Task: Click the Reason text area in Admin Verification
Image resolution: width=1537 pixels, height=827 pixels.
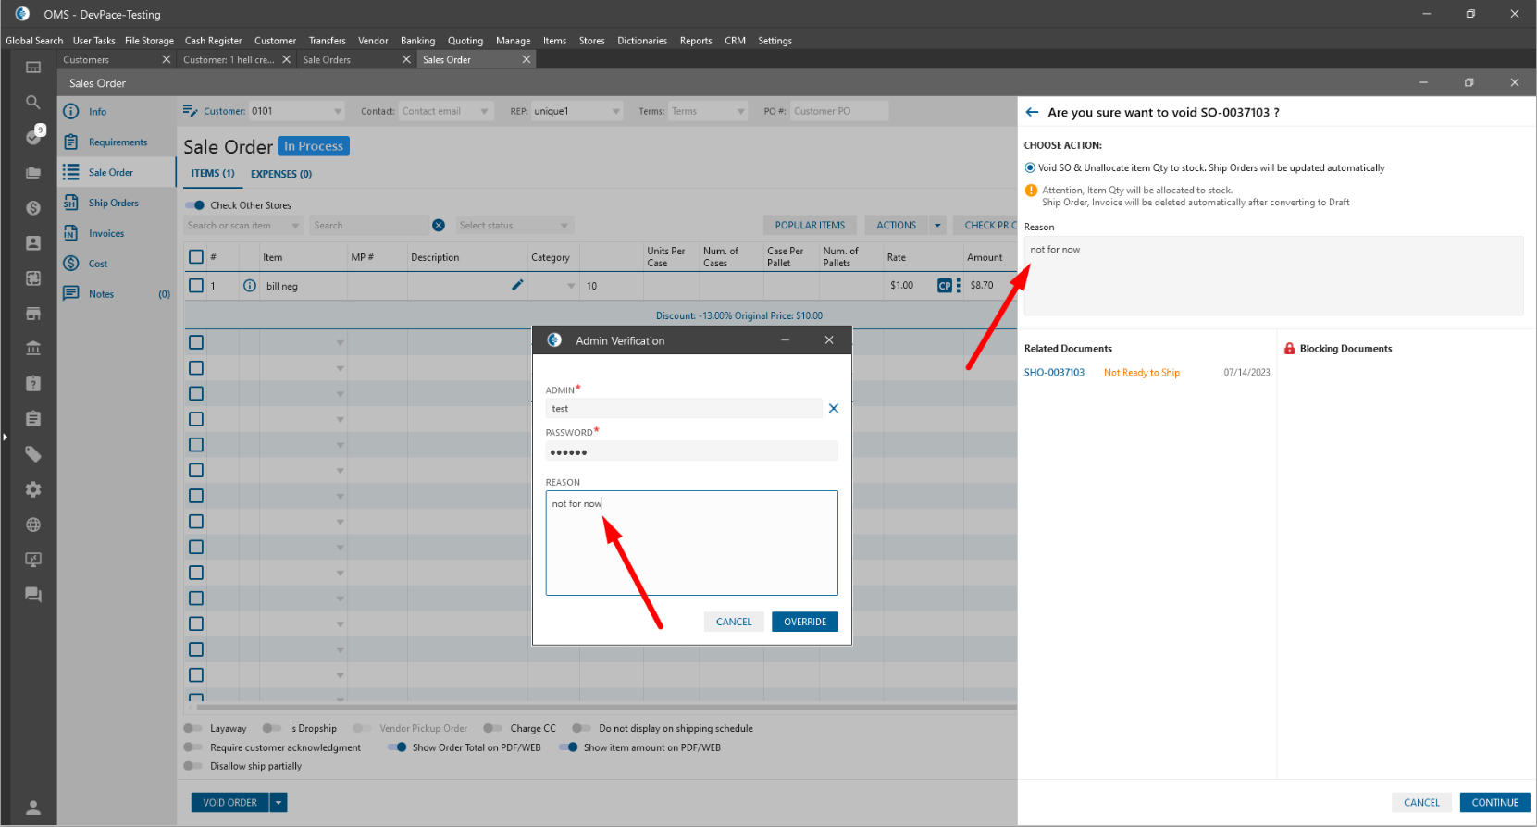Action: pos(692,543)
